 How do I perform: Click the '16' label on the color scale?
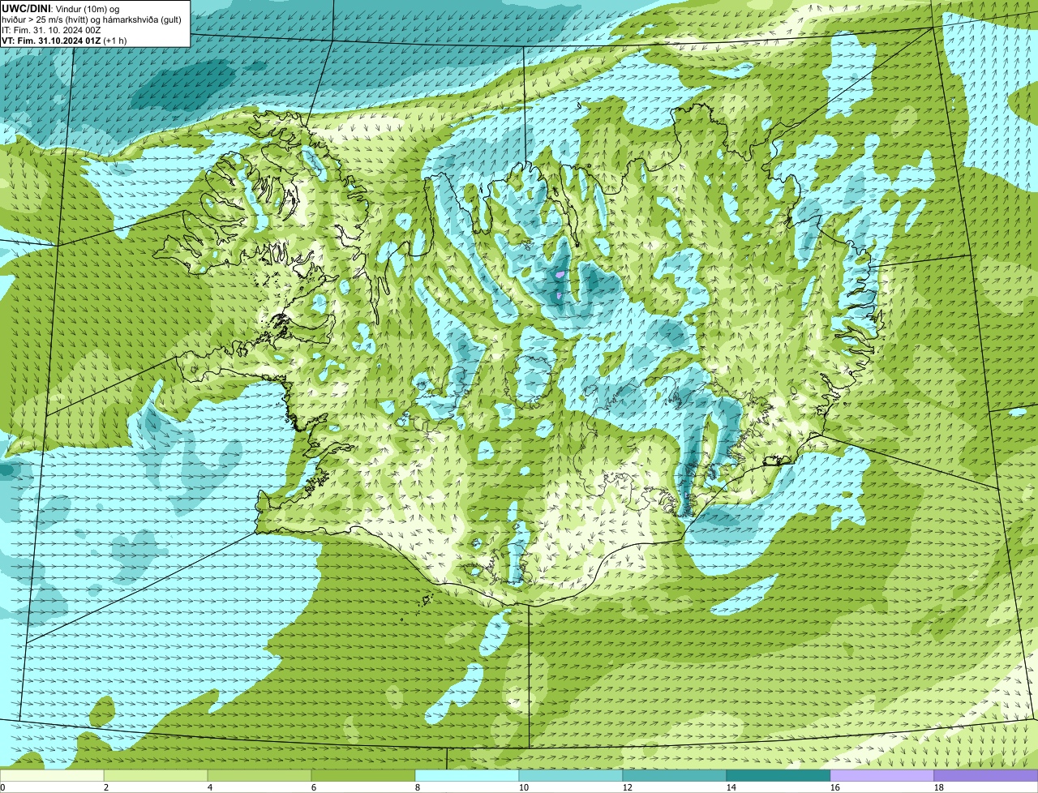(835, 787)
